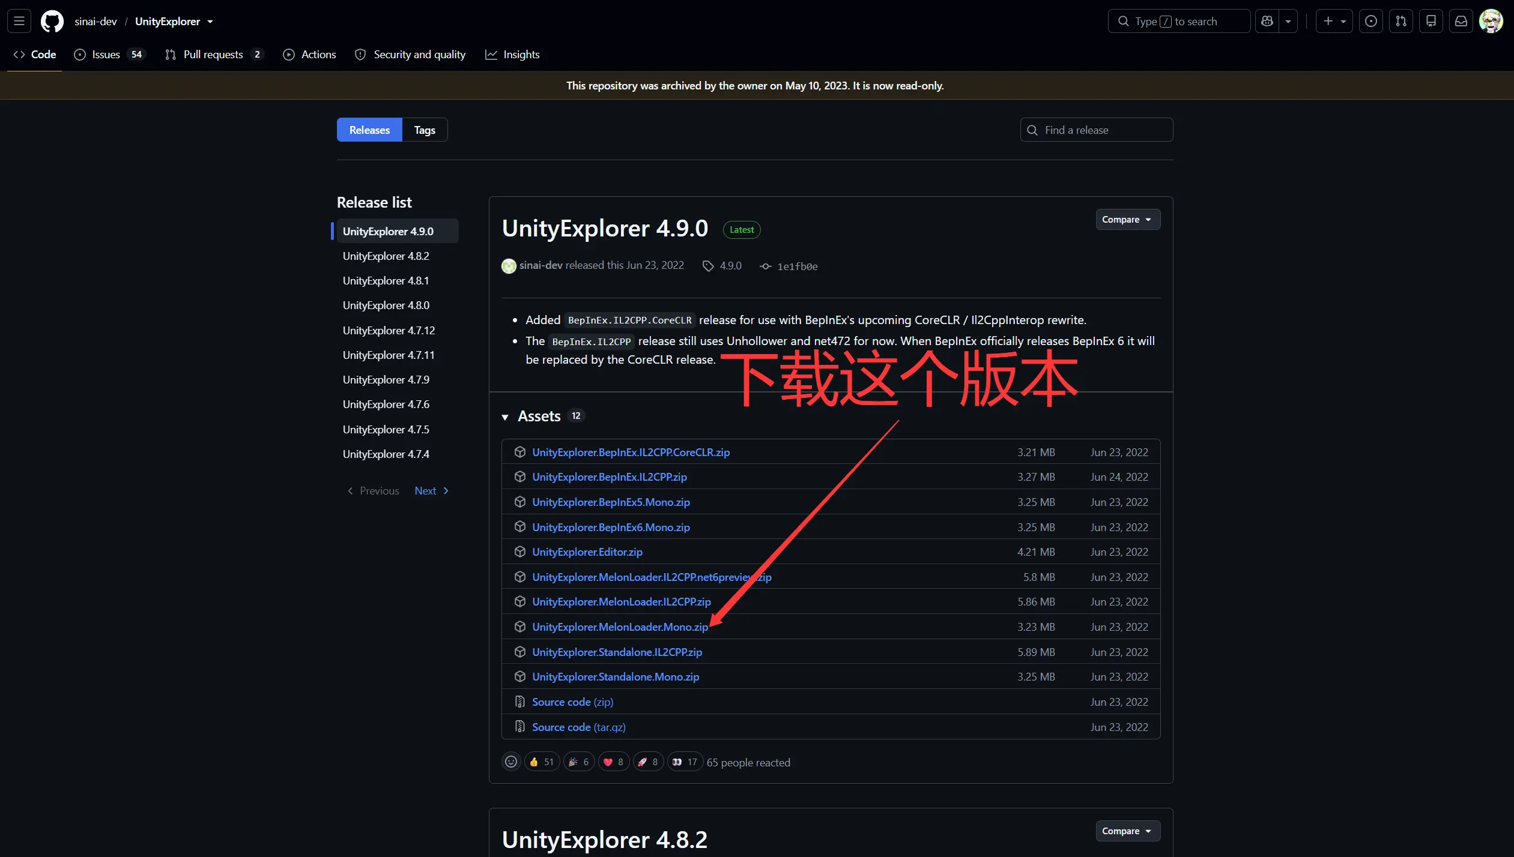Go to the GitHub homepage logo
The width and height of the screenshot is (1514, 857).
coord(52,21)
